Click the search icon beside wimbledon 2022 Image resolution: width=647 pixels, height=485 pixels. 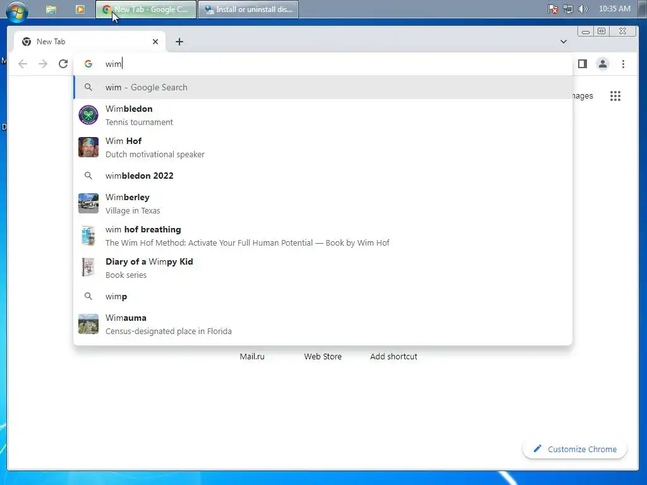[x=88, y=176]
